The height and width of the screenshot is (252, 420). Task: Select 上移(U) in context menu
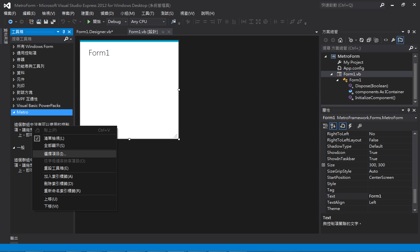(74, 199)
